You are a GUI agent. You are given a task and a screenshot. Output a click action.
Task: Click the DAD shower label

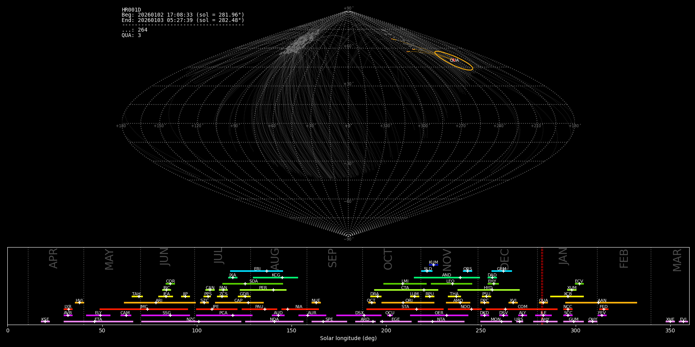pos(492,275)
